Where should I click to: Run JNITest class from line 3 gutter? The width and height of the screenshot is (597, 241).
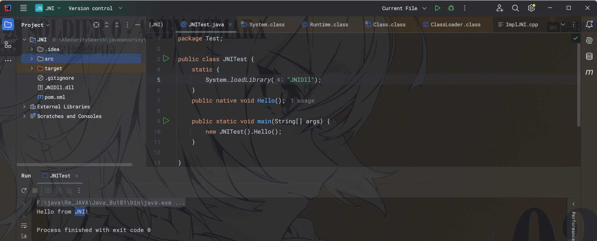click(x=166, y=58)
